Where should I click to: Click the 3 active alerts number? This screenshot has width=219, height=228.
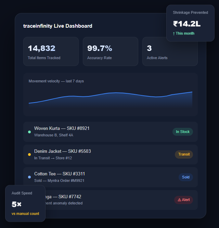coord(149,48)
